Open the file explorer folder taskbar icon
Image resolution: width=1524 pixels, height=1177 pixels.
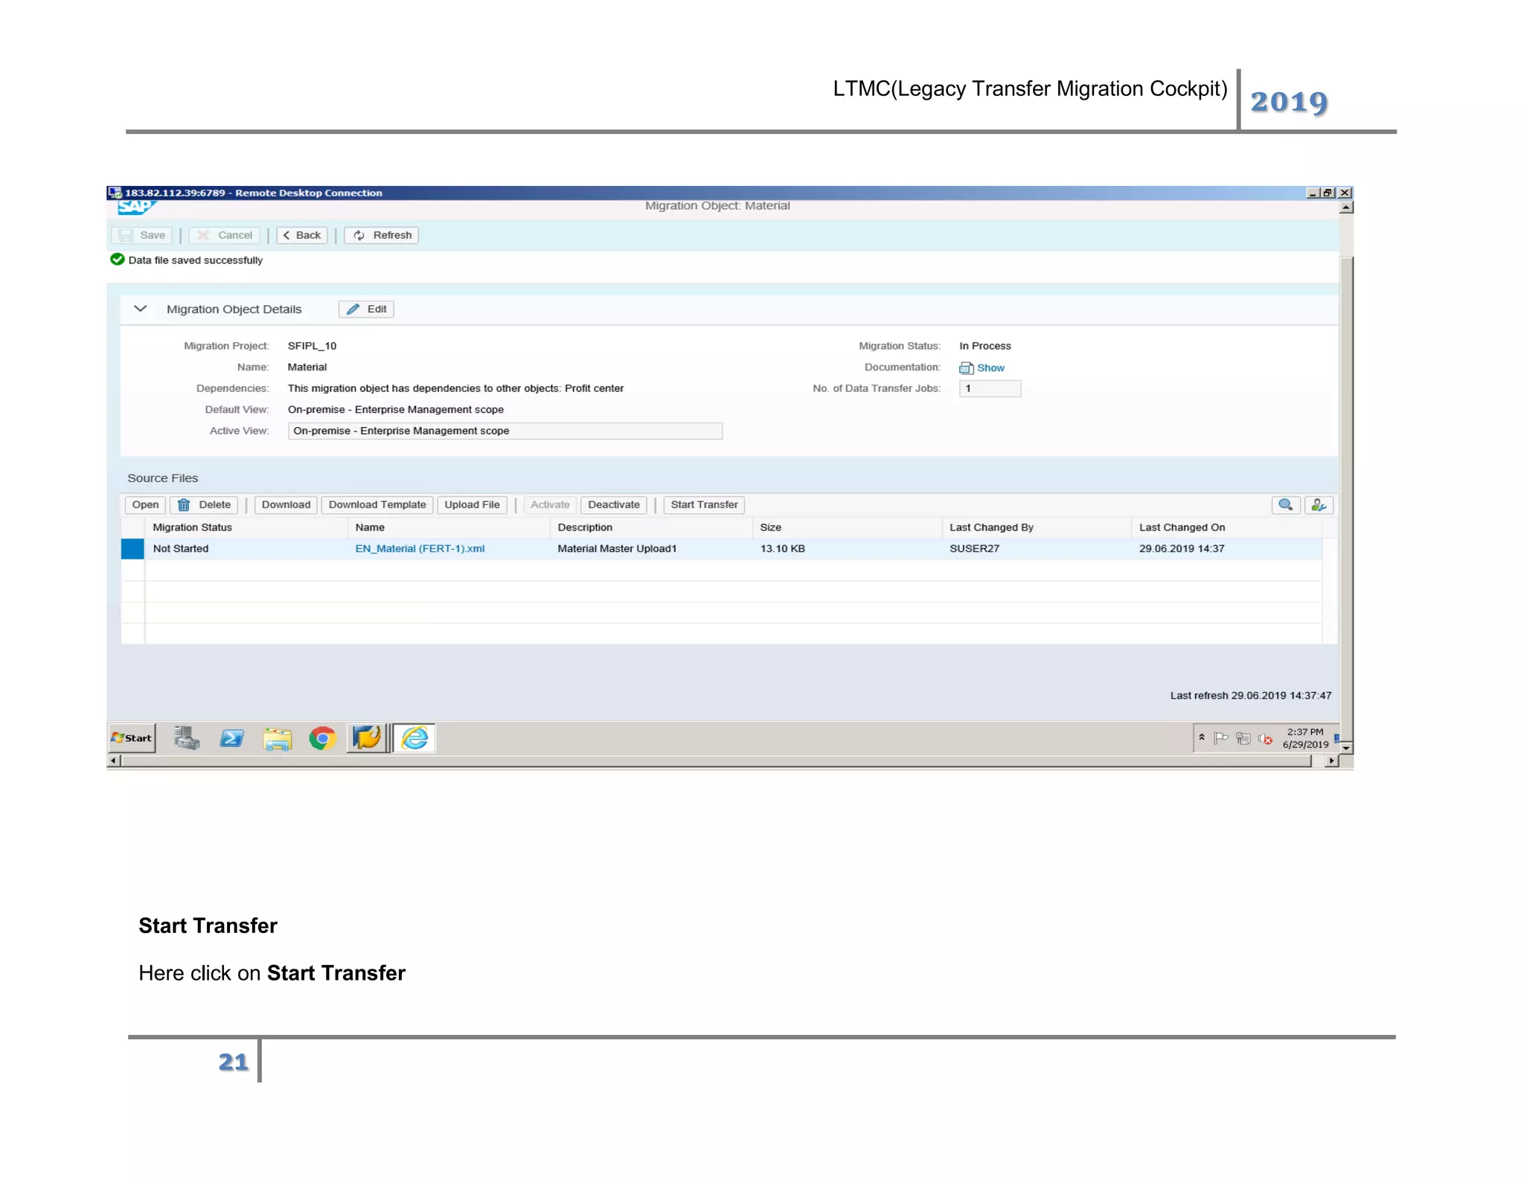click(x=278, y=738)
